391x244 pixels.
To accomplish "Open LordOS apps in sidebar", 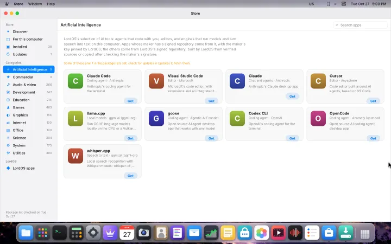I will [x=29, y=168].
